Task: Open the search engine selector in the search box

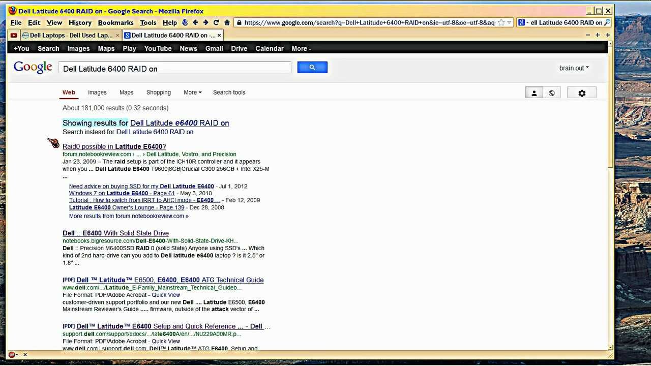Action: [523, 22]
